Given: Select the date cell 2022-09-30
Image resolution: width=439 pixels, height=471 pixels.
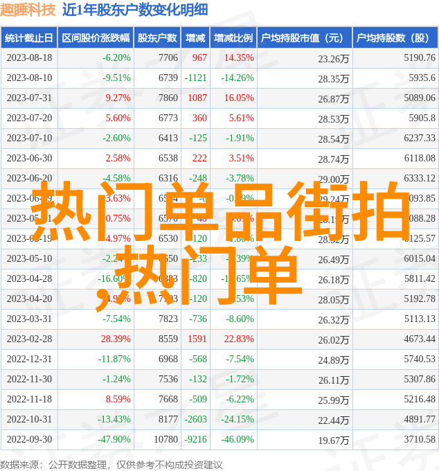Looking at the screenshot, I should [x=29, y=440].
